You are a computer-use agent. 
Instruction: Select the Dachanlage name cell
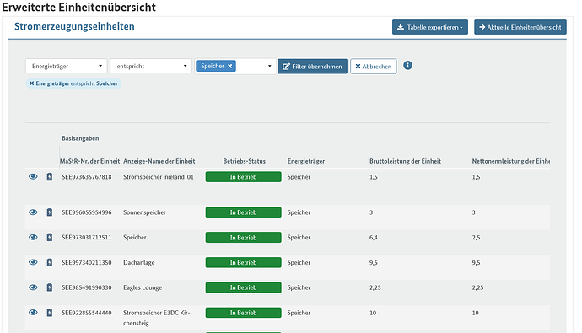[x=139, y=262]
